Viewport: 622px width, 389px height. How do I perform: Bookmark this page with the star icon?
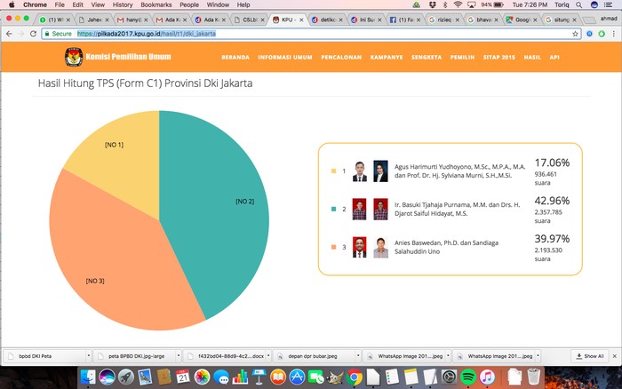(576, 34)
